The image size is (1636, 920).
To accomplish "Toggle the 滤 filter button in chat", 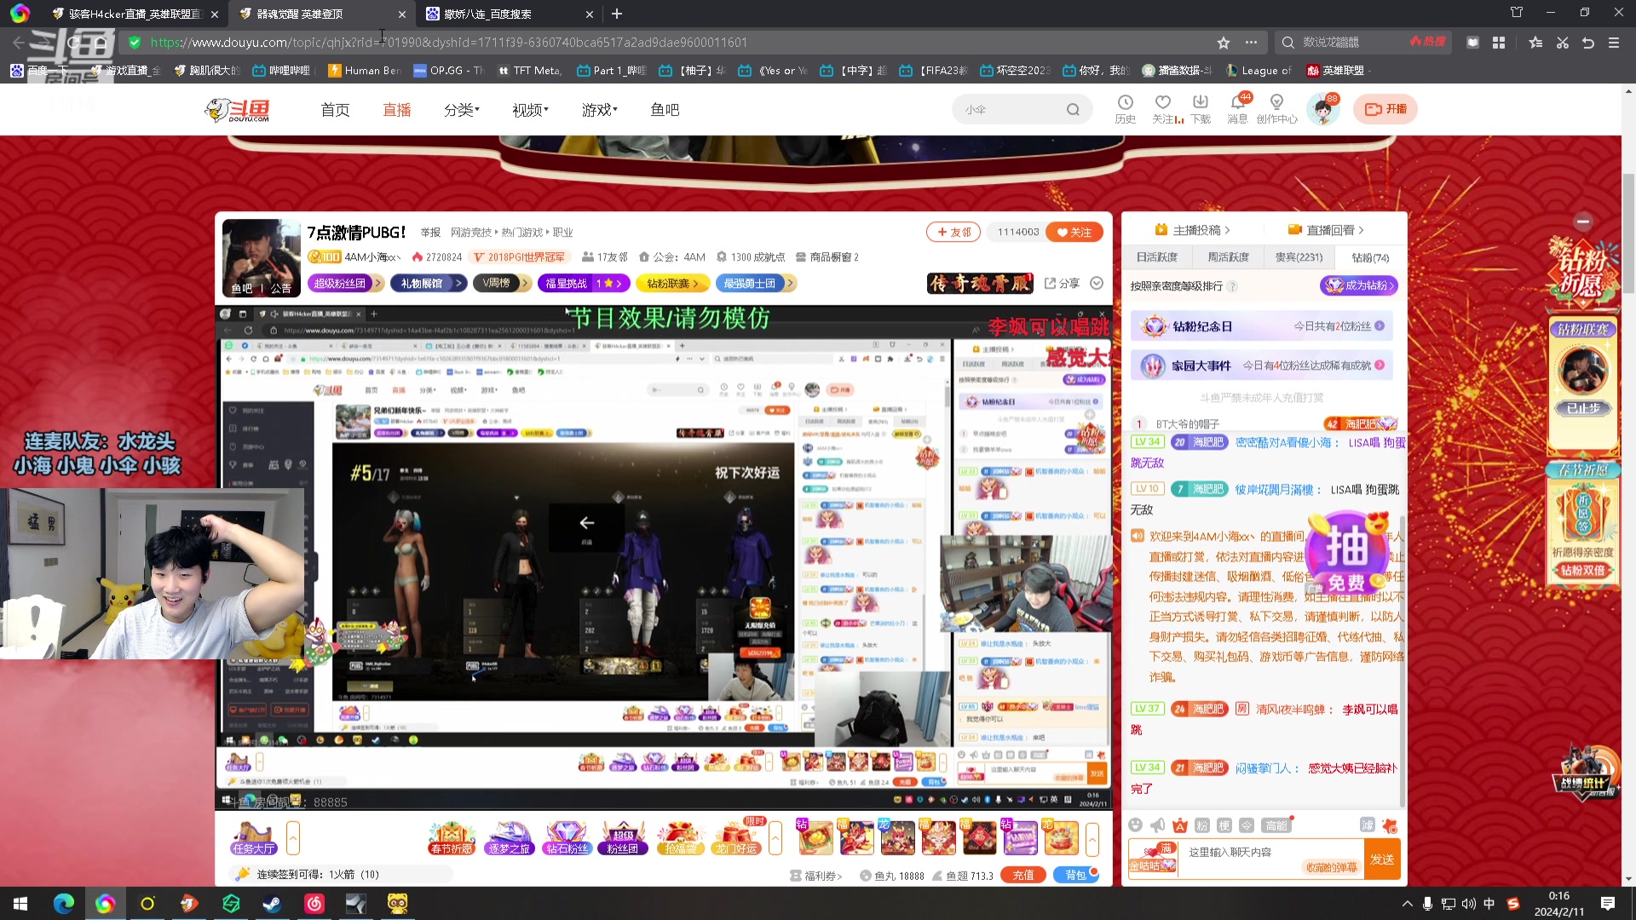I will 1368,825.
